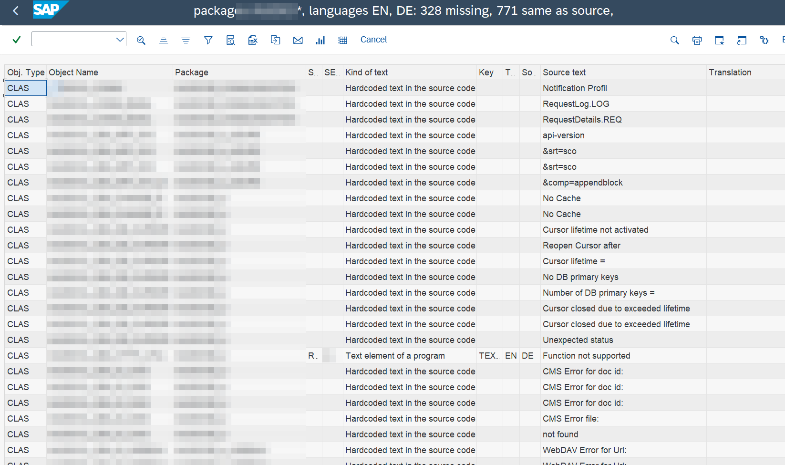The image size is (785, 465).
Task: Click the Obj. Type column header
Action: coord(26,72)
